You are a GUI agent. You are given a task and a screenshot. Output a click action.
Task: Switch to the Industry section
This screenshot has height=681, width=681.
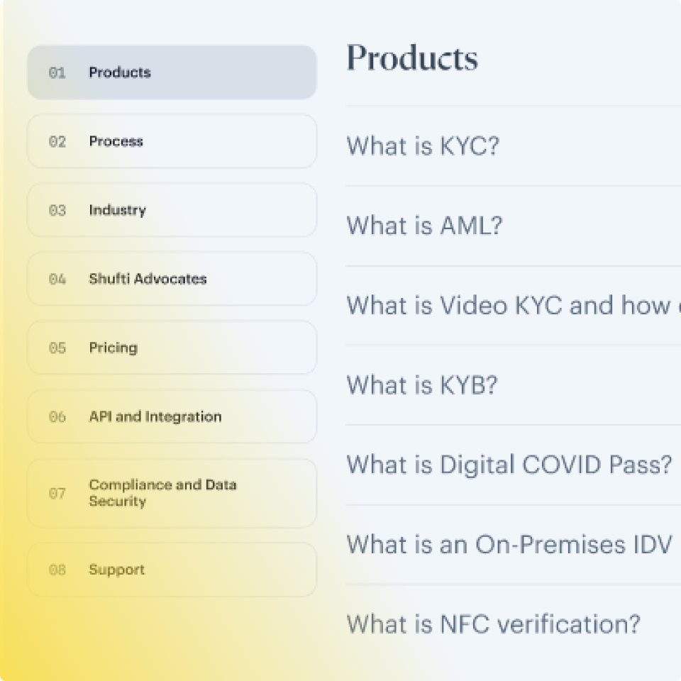(x=172, y=210)
